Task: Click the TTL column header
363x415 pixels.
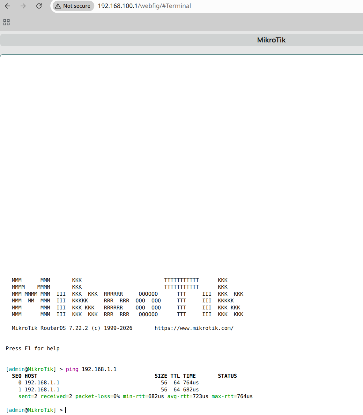Action: tap(175, 376)
